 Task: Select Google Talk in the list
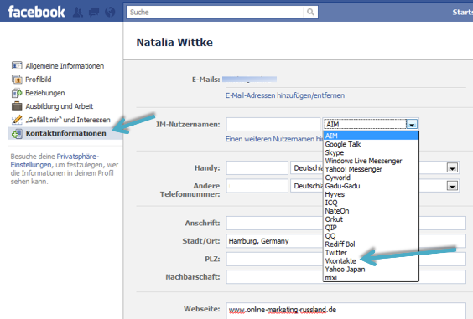point(371,144)
